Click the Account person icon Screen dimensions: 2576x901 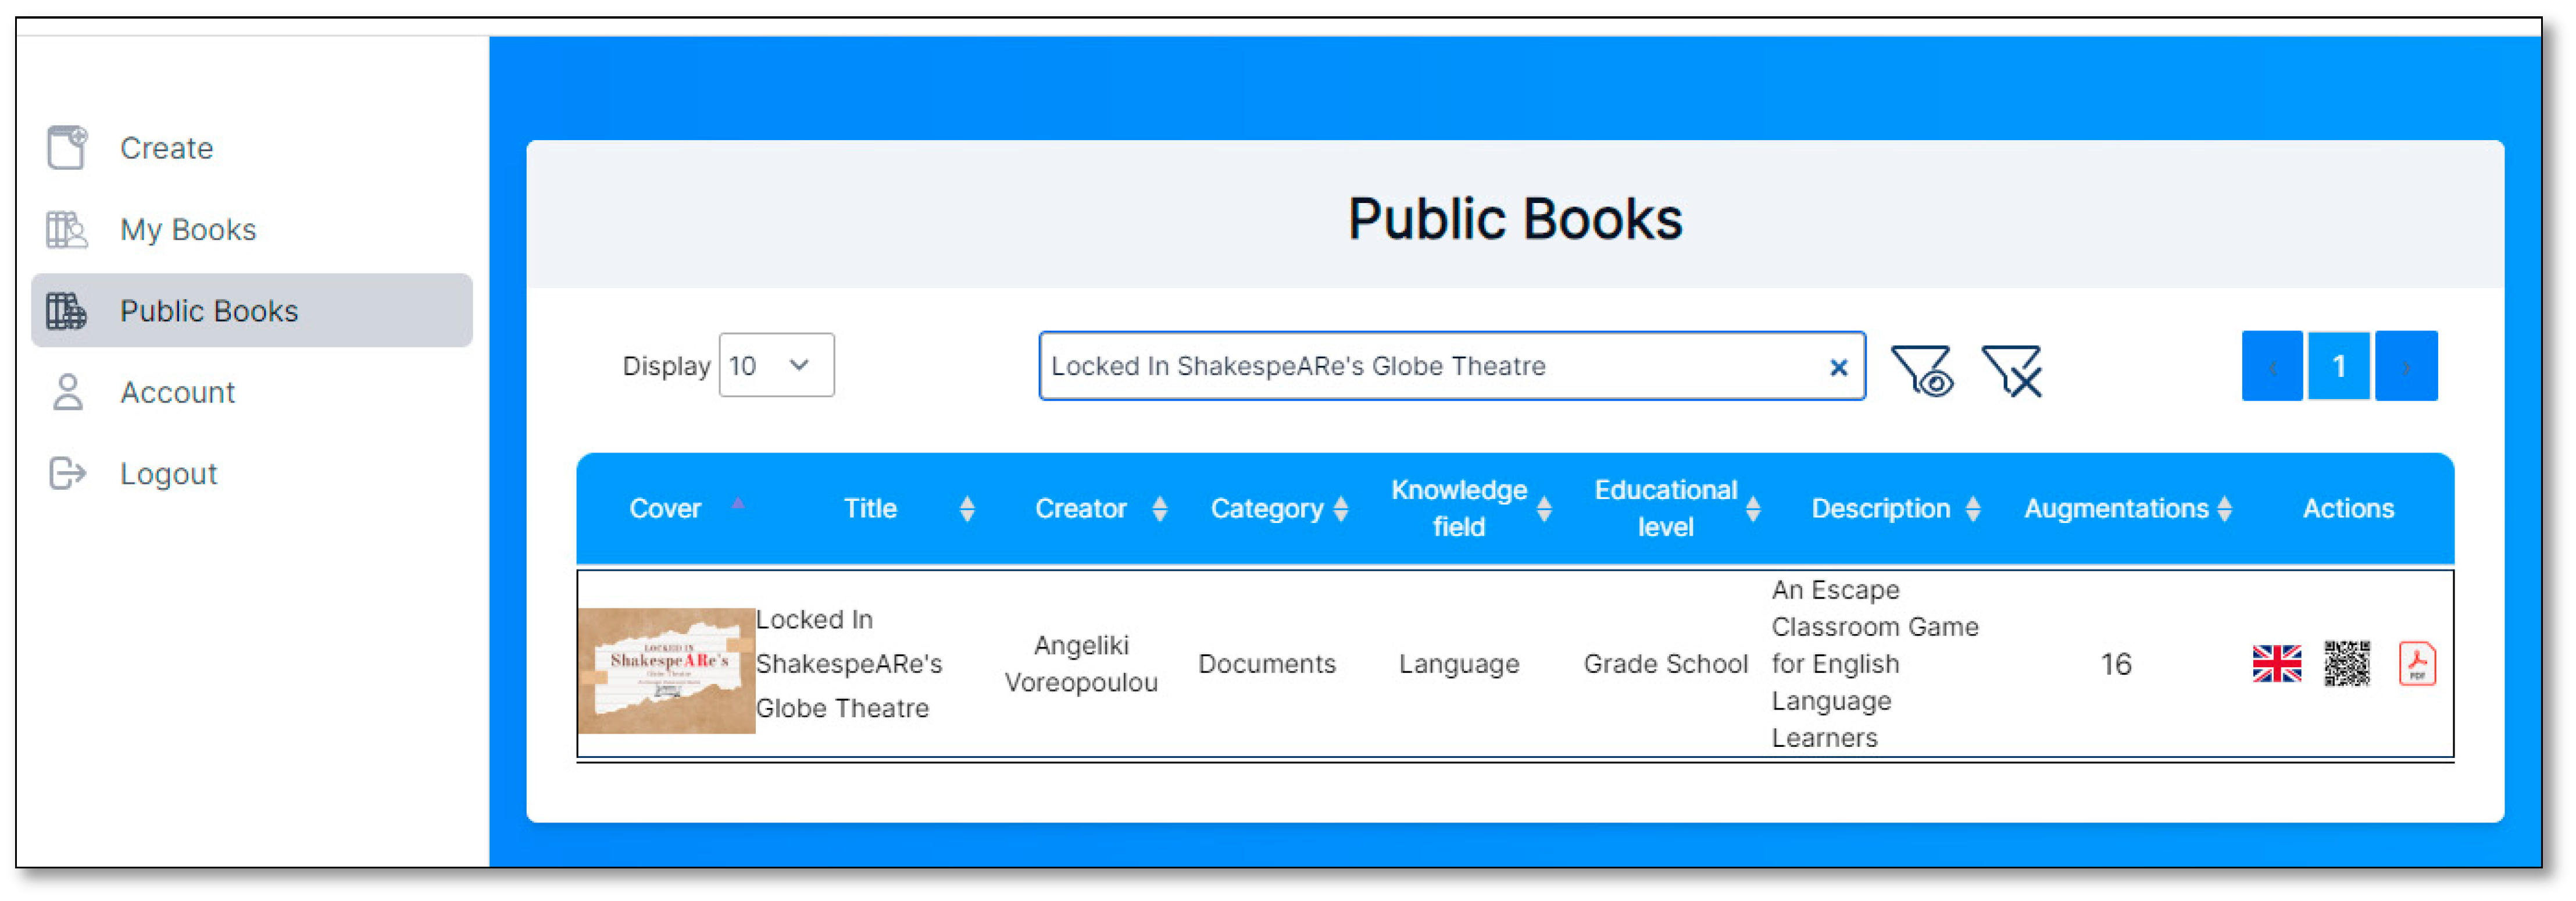pyautogui.click(x=67, y=392)
